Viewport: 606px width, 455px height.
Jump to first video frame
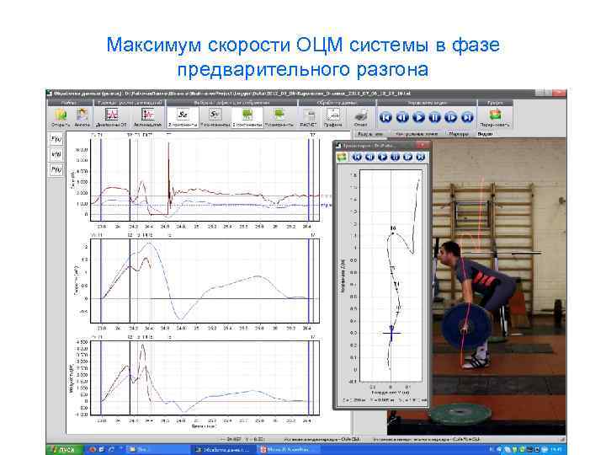[x=385, y=117]
